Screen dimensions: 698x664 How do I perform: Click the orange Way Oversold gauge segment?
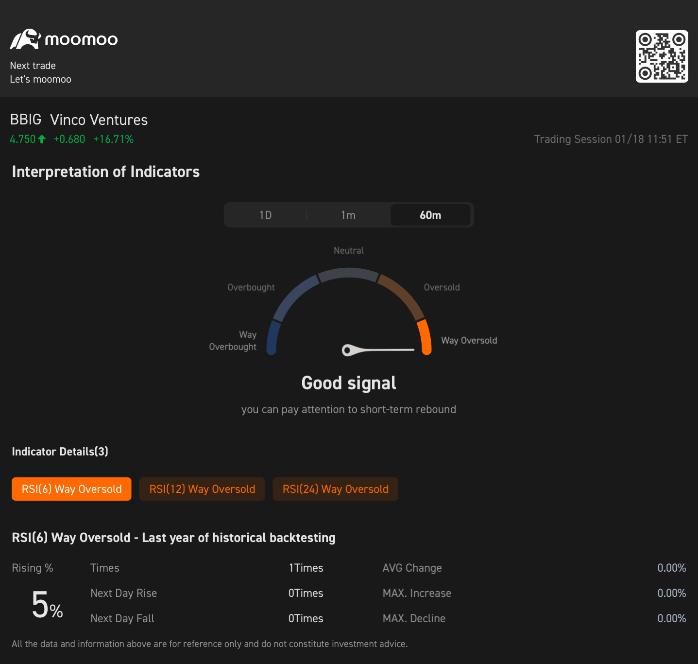pos(425,337)
